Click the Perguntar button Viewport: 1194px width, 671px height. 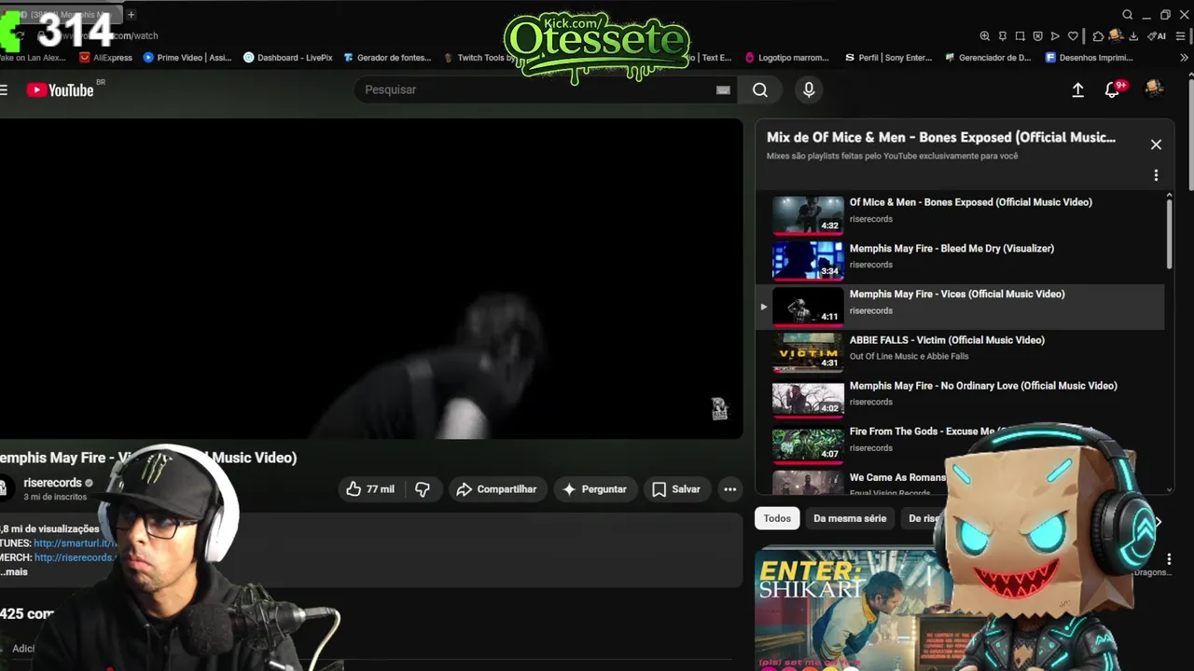pyautogui.click(x=594, y=489)
